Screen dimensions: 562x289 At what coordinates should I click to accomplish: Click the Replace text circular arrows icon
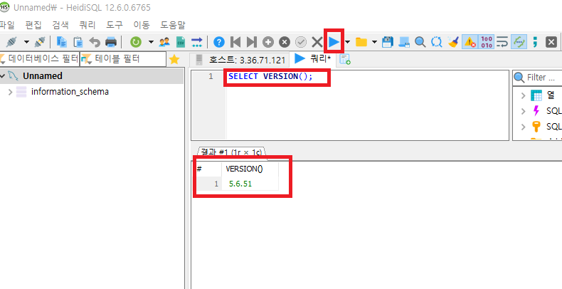(x=437, y=42)
